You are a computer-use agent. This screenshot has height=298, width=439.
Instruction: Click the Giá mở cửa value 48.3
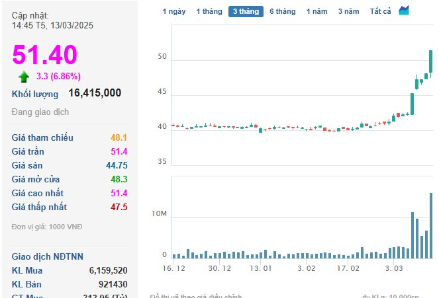pyautogui.click(x=119, y=179)
